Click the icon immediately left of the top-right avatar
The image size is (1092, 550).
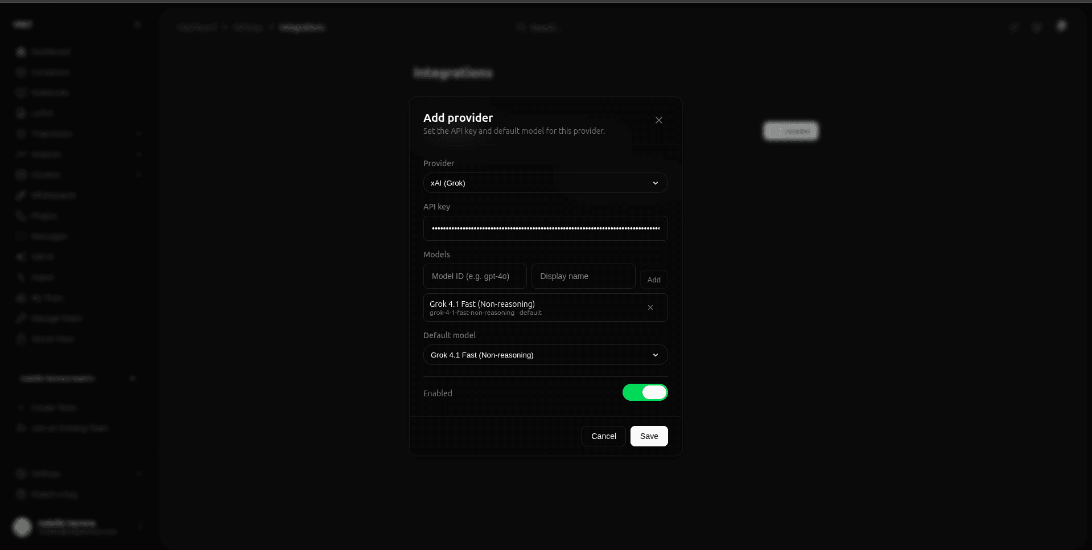(1037, 27)
